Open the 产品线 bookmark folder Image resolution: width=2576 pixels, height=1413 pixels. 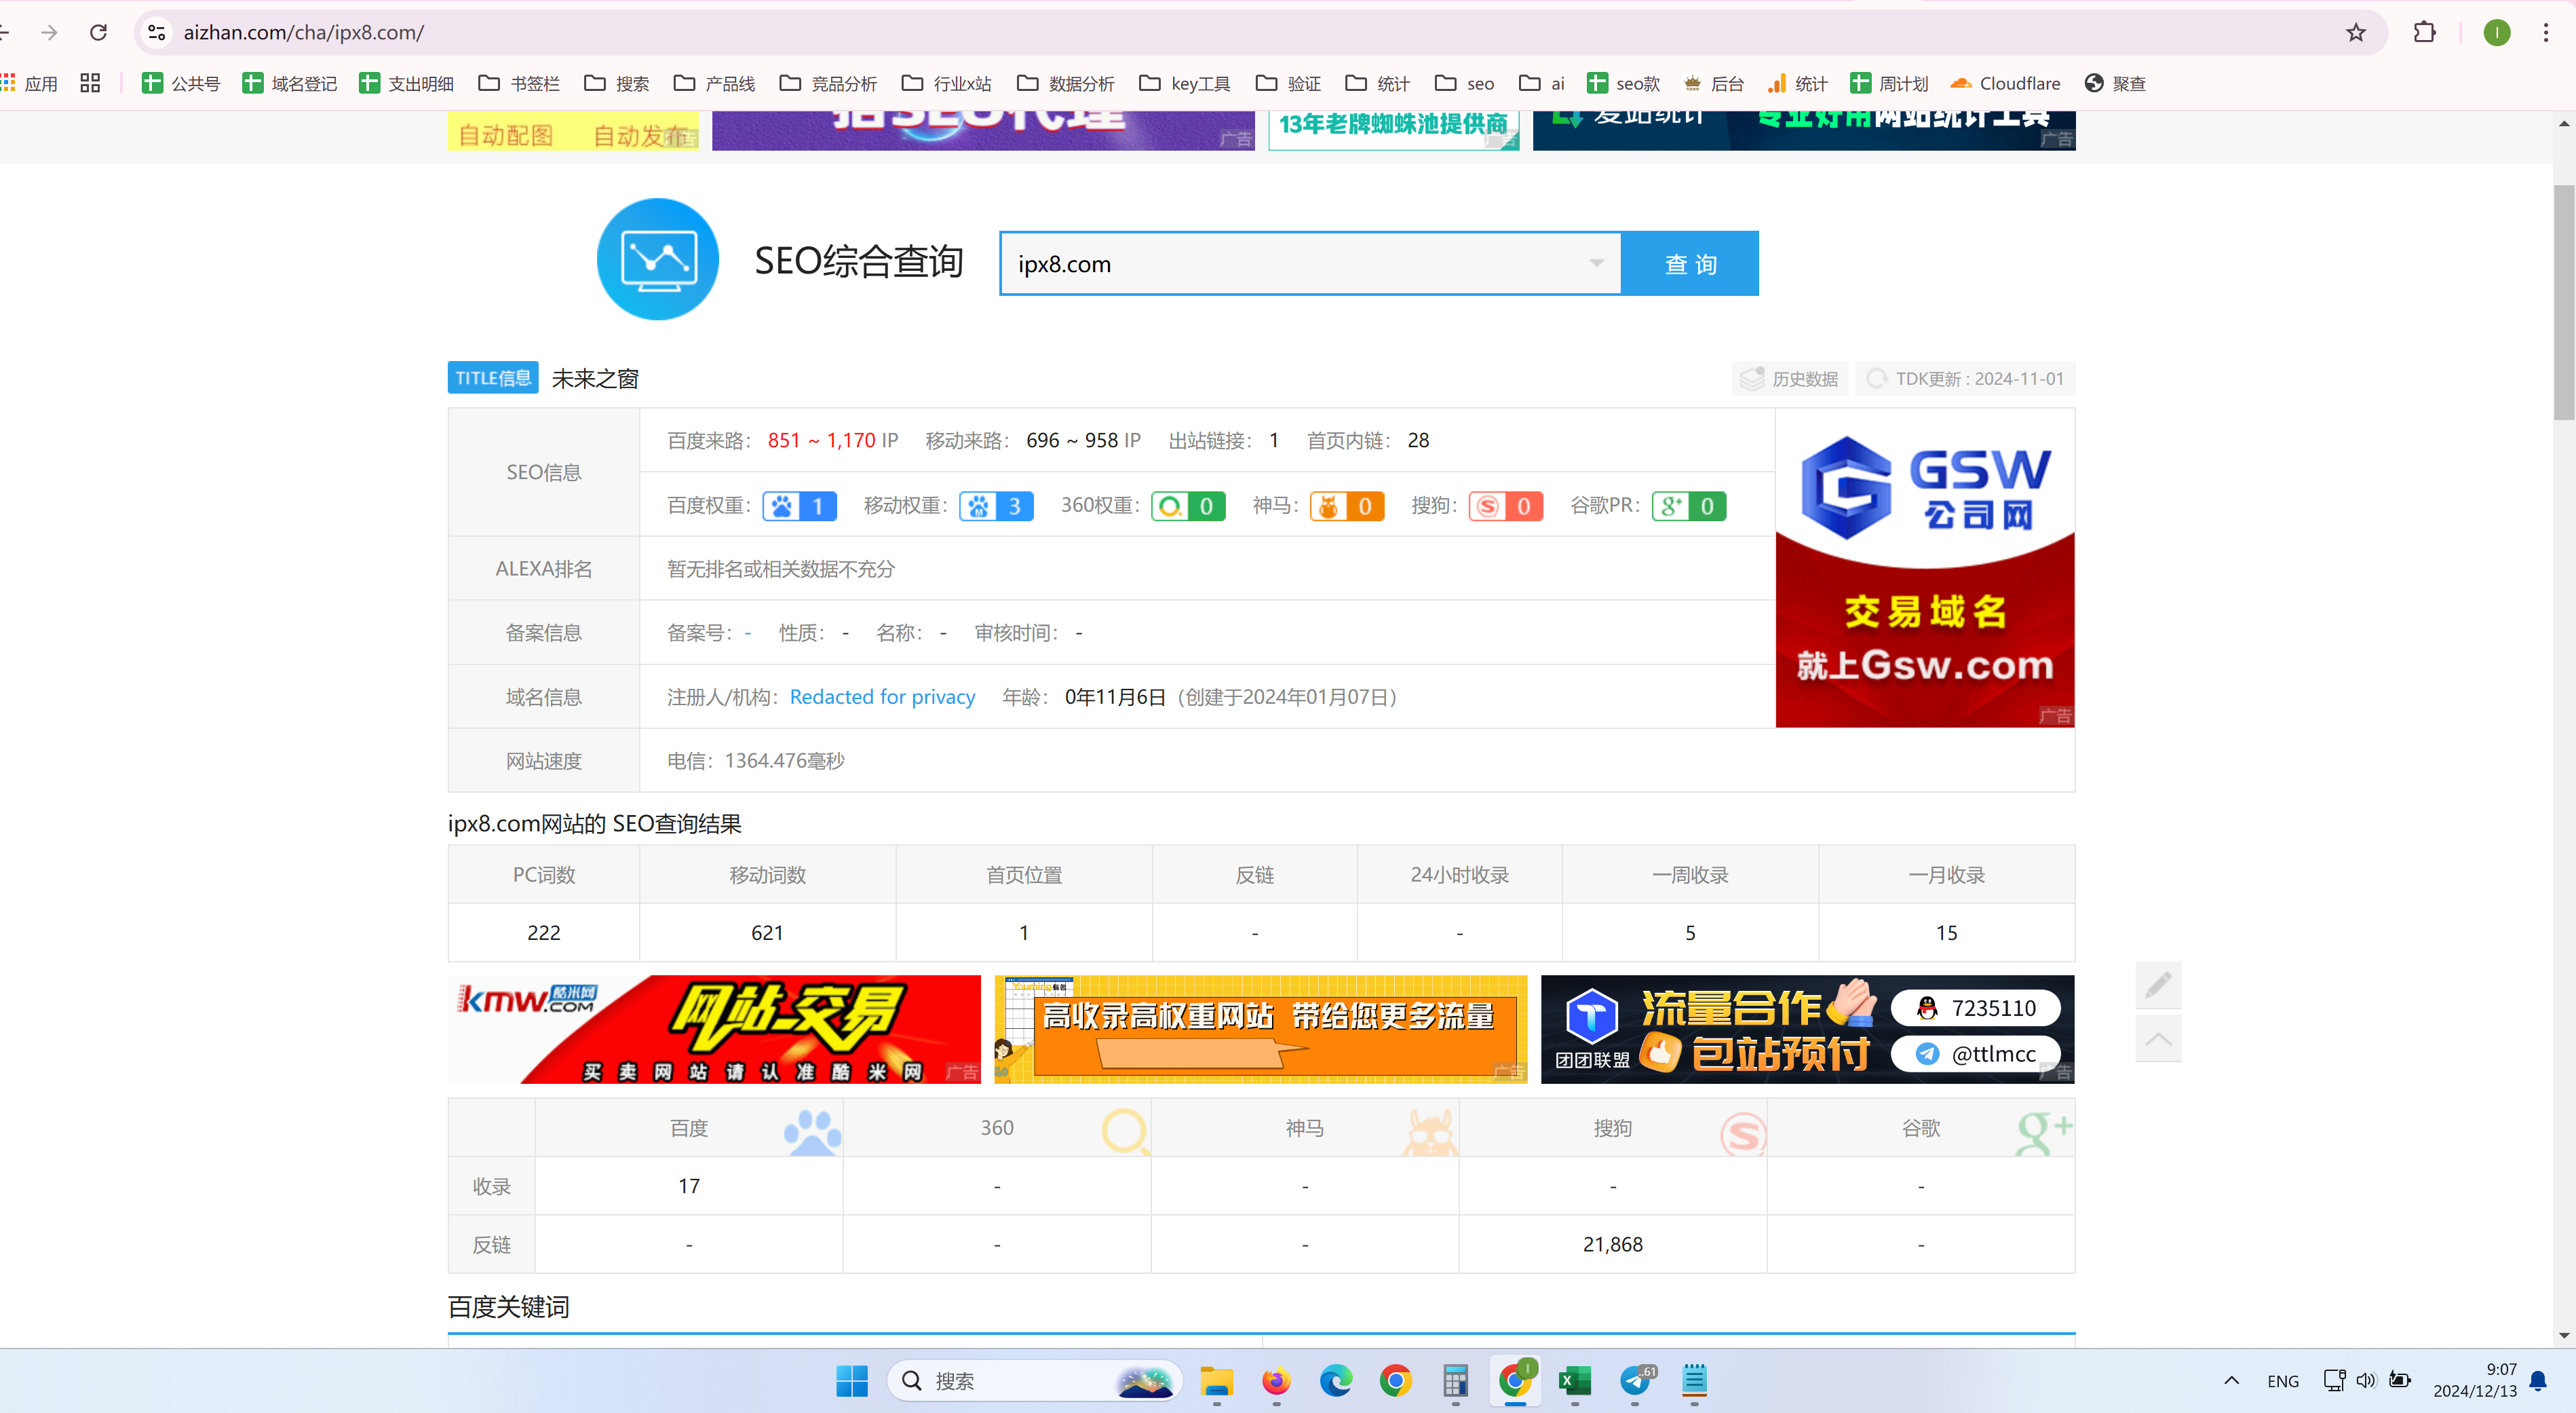(714, 83)
